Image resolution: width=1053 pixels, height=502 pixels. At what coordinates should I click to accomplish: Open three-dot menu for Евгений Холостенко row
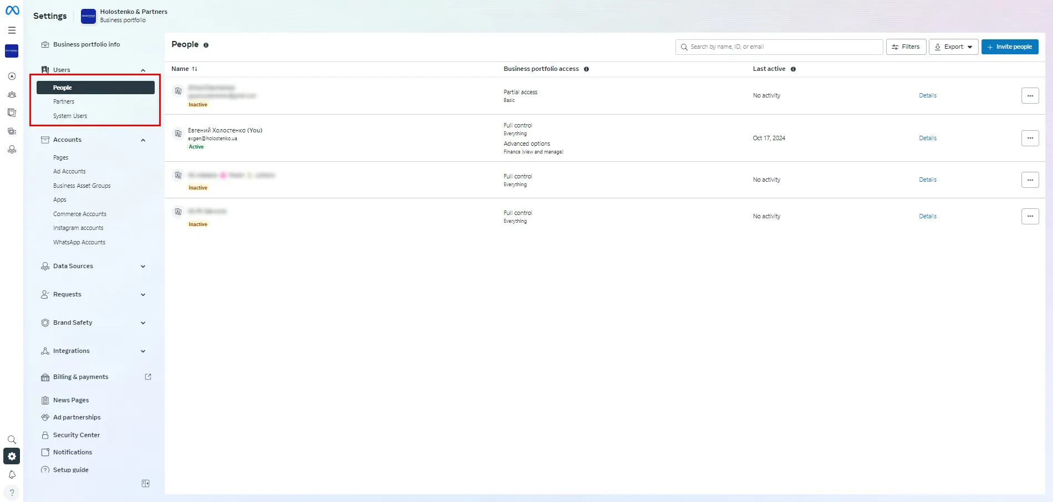[x=1030, y=138]
